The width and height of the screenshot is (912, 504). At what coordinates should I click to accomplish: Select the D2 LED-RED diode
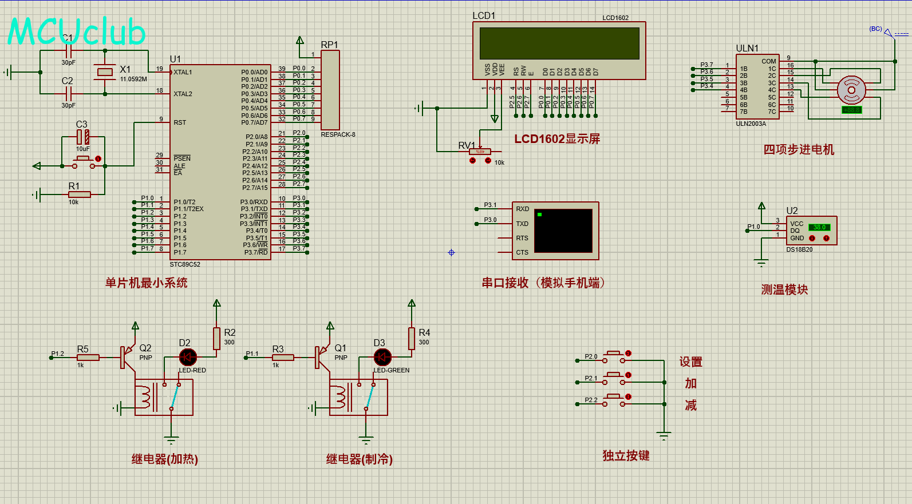pos(188,357)
